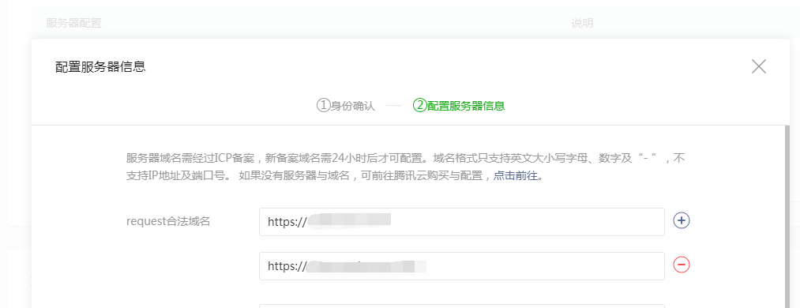800x308 pixels.
Task: Click the 服务器配置 header in background page
Action: [x=73, y=23]
